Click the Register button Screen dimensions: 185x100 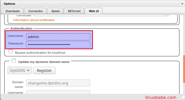pyautogui.click(x=44, y=71)
